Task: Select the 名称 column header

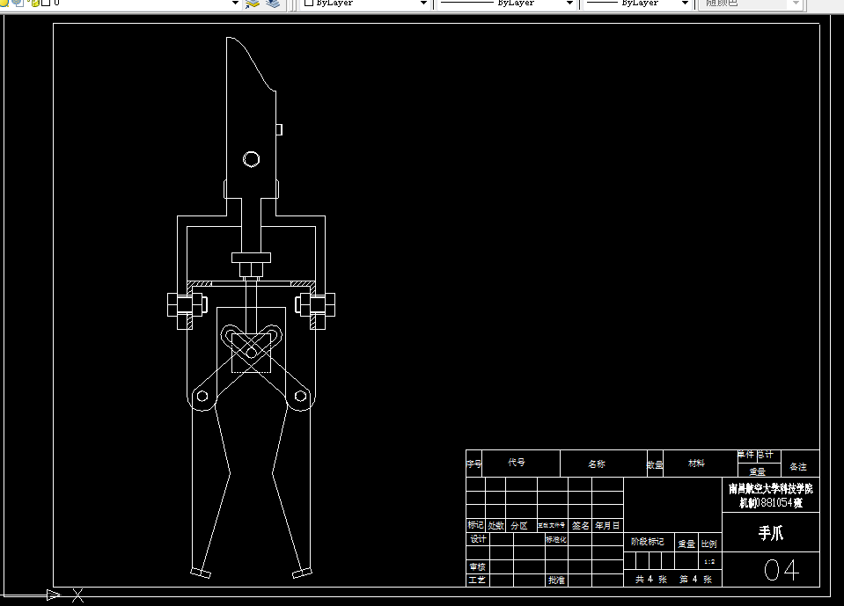Action: (597, 464)
